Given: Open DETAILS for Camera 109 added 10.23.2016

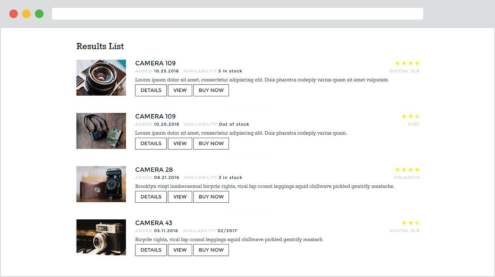Looking at the screenshot, I should click(x=151, y=90).
